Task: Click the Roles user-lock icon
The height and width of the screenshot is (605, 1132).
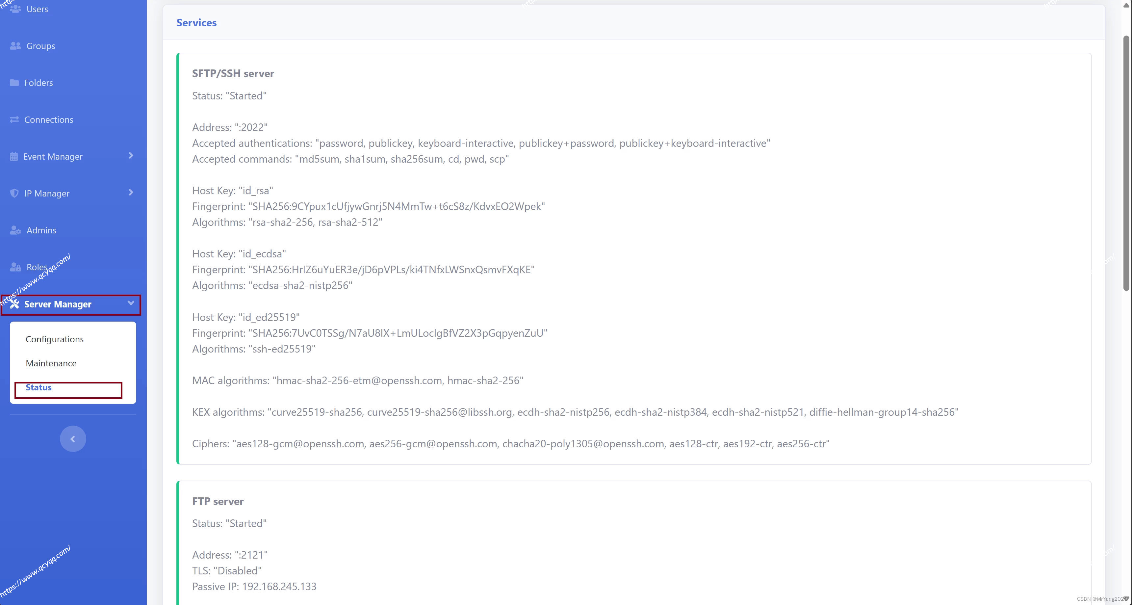Action: (15, 267)
